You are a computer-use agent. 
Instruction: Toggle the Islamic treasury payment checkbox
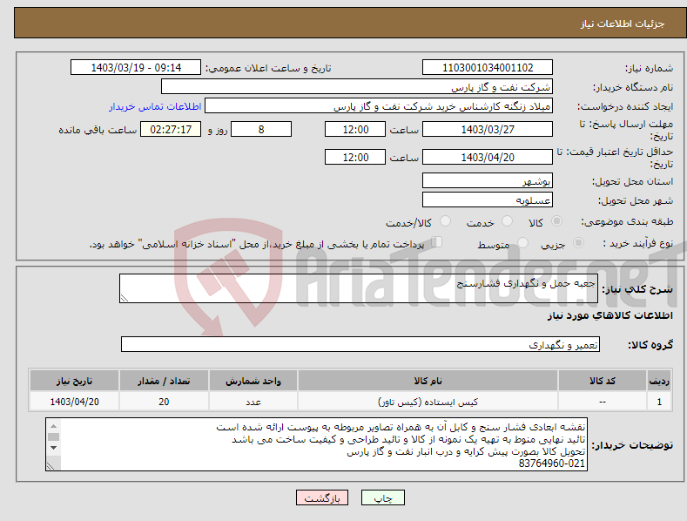[x=437, y=242]
